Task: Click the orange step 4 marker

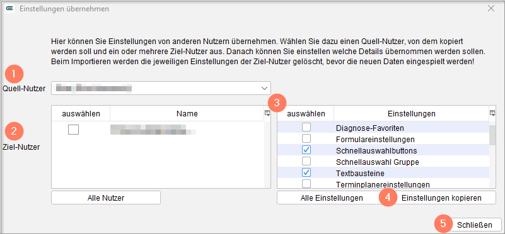Action: pyautogui.click(x=388, y=198)
